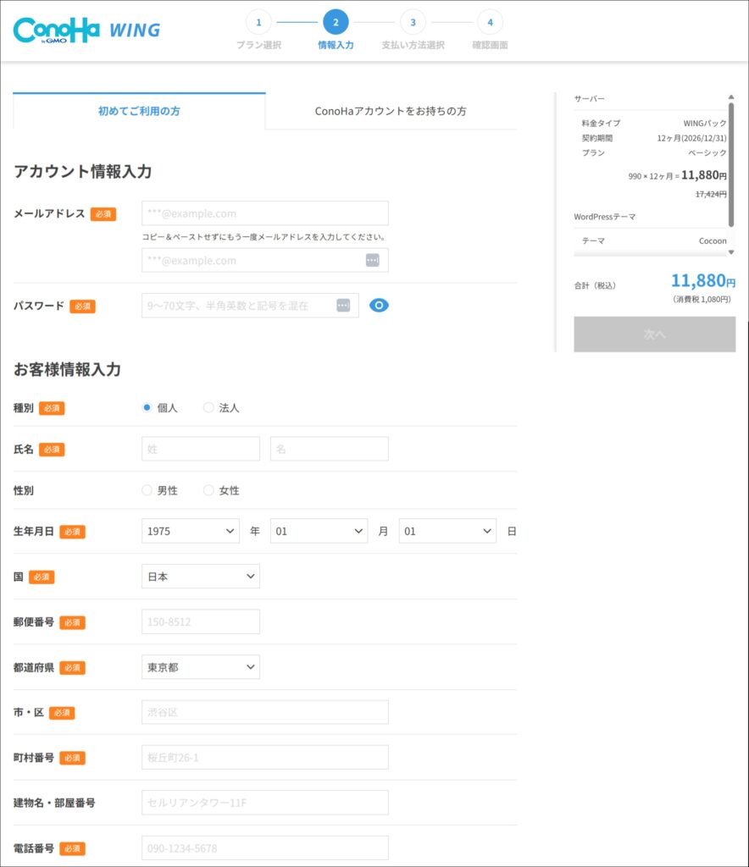Open the 都道府県 prefecture dropdown
Image resolution: width=749 pixels, height=867 pixels.
[x=201, y=667]
